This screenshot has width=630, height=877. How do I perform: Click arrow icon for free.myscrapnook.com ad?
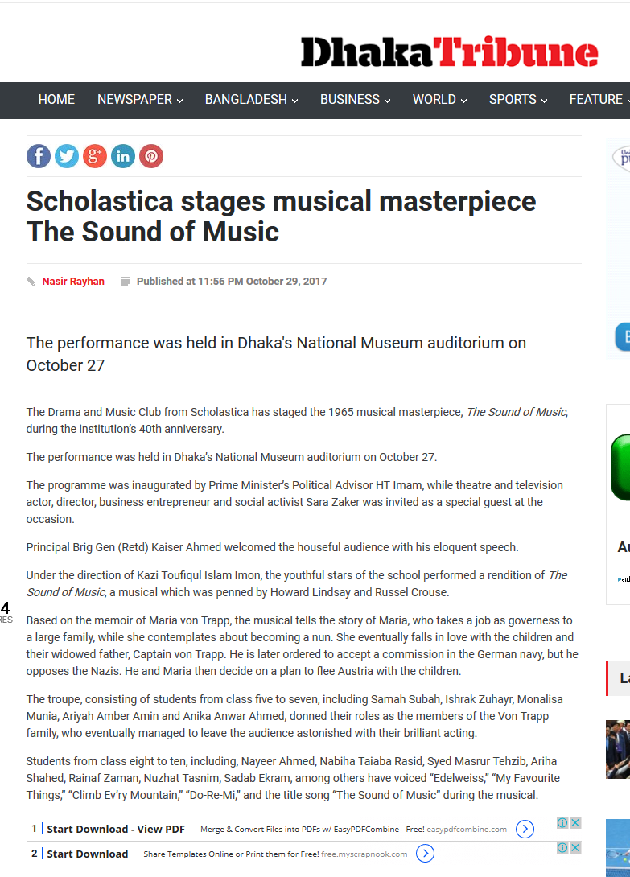click(425, 854)
